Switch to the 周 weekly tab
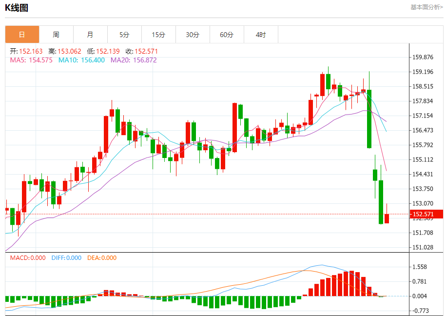The width and height of the screenshot is (446, 316). [x=57, y=35]
